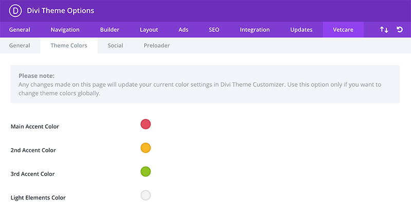Select the Vetcare tab

point(343,30)
